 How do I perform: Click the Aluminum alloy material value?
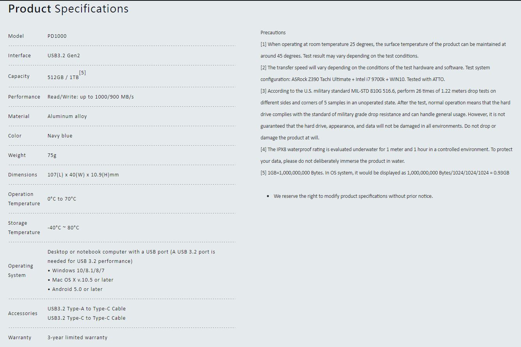click(x=67, y=116)
